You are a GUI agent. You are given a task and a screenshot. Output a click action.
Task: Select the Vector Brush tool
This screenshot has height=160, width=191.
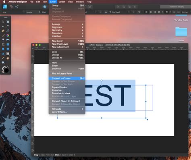3,35
